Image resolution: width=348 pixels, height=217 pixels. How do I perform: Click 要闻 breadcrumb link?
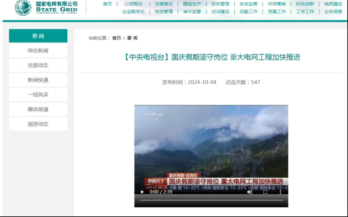click(x=132, y=38)
